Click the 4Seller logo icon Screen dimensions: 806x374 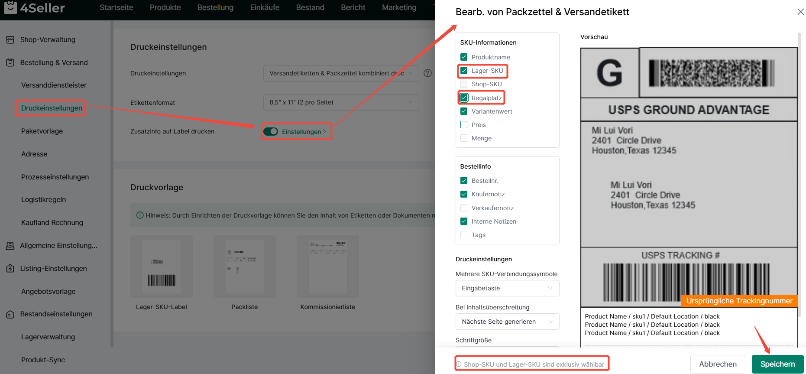[10, 7]
